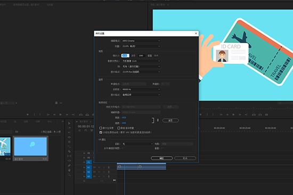Click Mark In in the Program monitor
The width and height of the screenshot is (293, 195).
point(207,114)
